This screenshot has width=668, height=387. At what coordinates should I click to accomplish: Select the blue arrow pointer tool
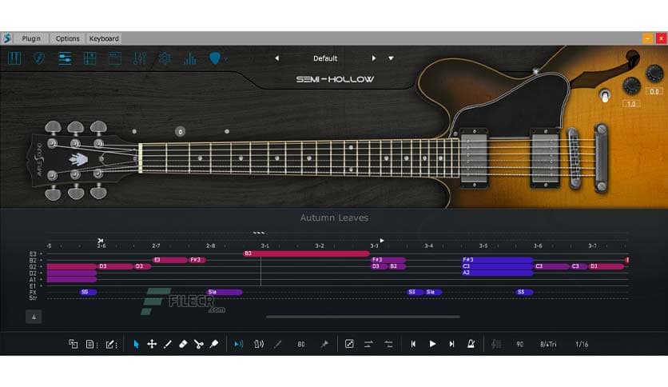(x=137, y=344)
